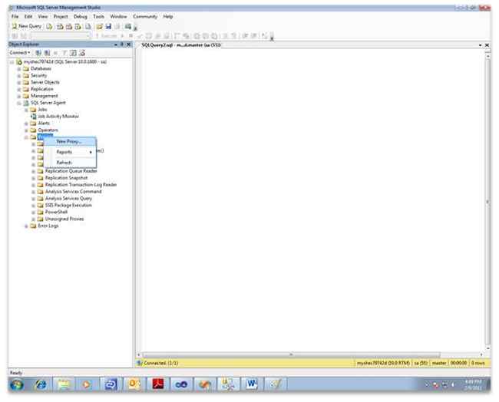
Task: Open the Reports submenu in context menu
Action: [70, 152]
